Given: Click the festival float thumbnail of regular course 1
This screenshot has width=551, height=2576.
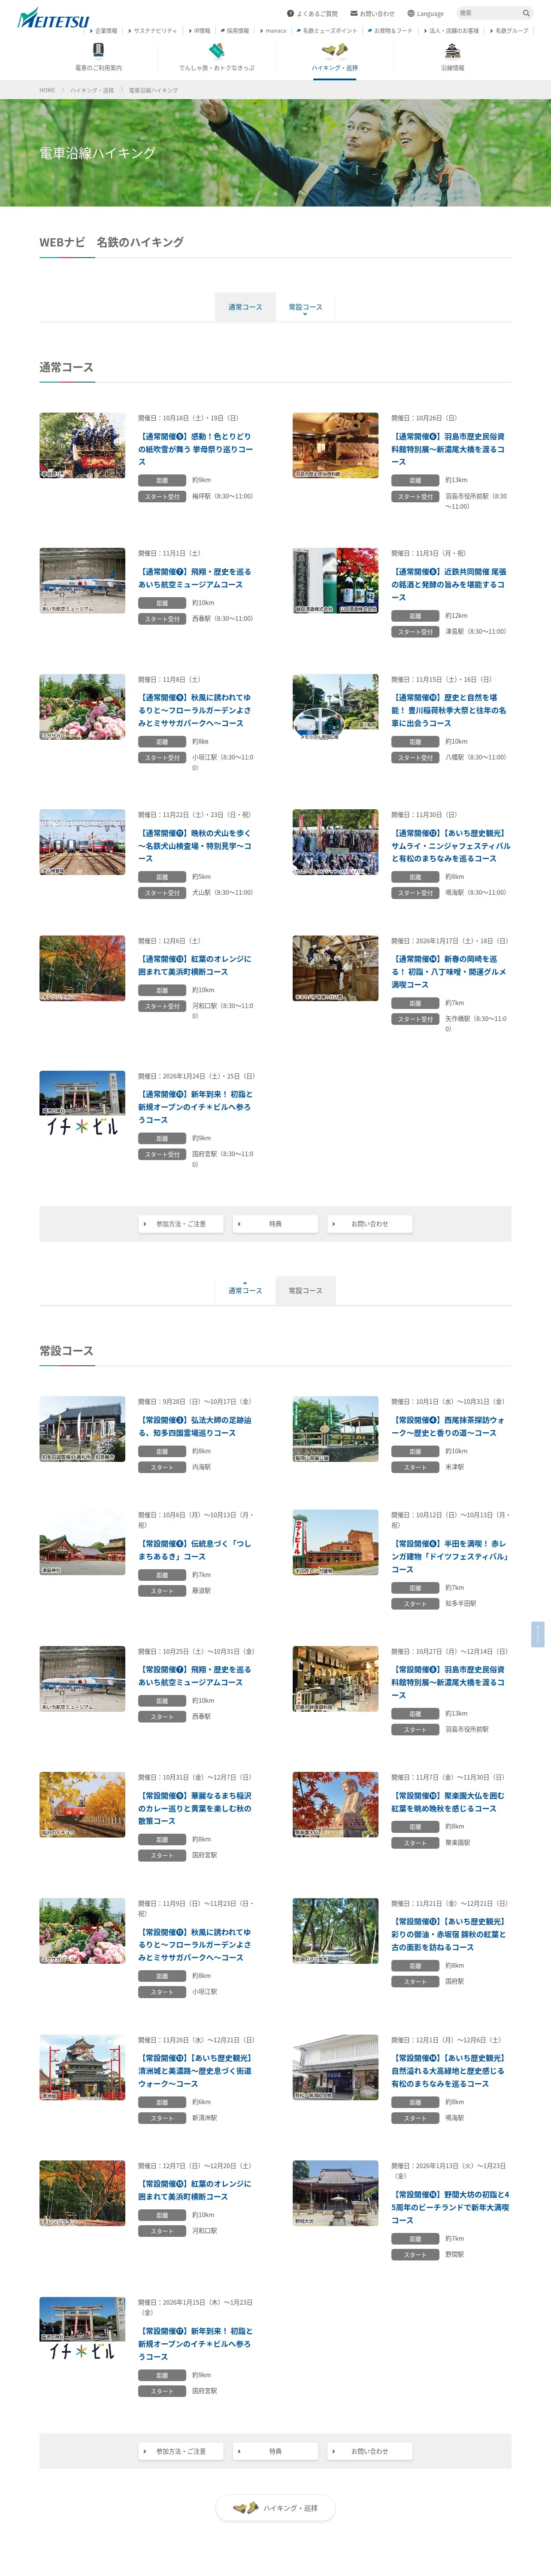Looking at the screenshot, I should (x=82, y=445).
